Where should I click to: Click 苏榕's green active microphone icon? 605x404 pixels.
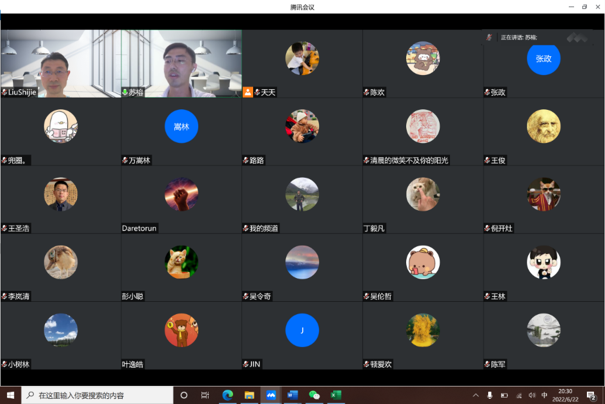pos(125,92)
